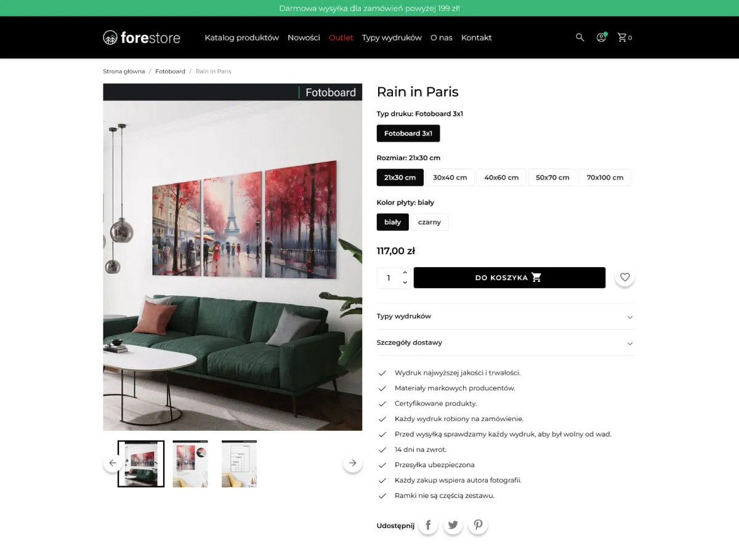Viewport: 739px width, 554px height.
Task: Expand Szczegóły dostawy section
Action: click(x=506, y=343)
